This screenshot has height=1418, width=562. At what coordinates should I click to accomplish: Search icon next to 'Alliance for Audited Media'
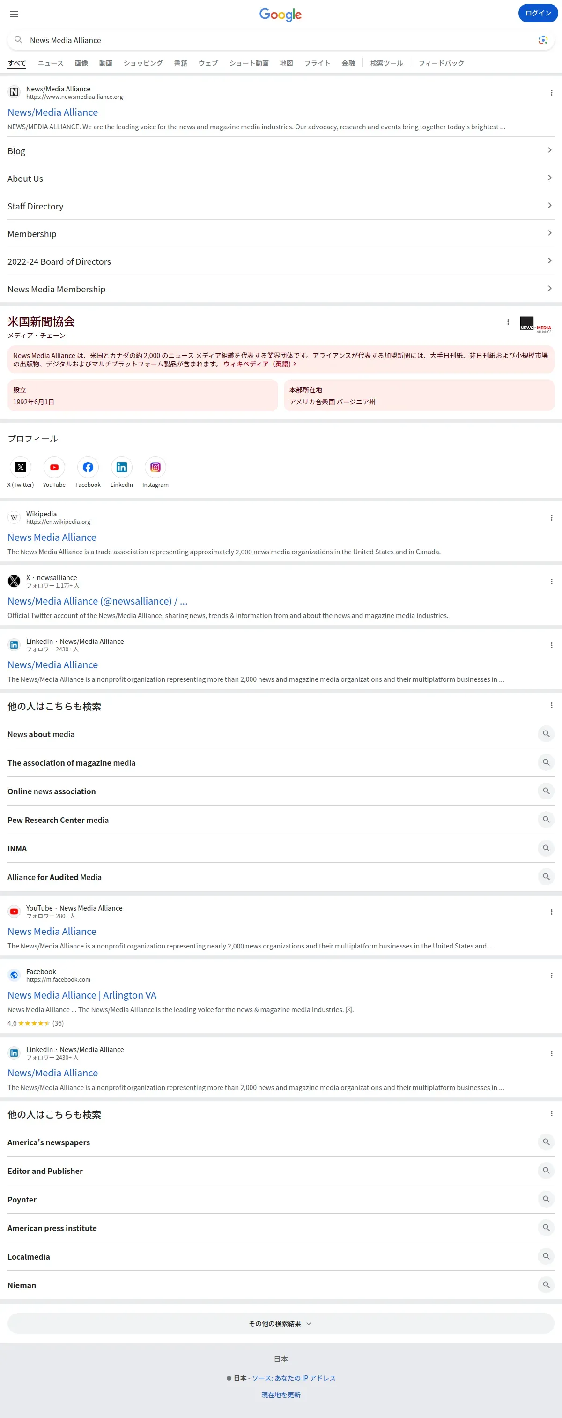tap(546, 877)
